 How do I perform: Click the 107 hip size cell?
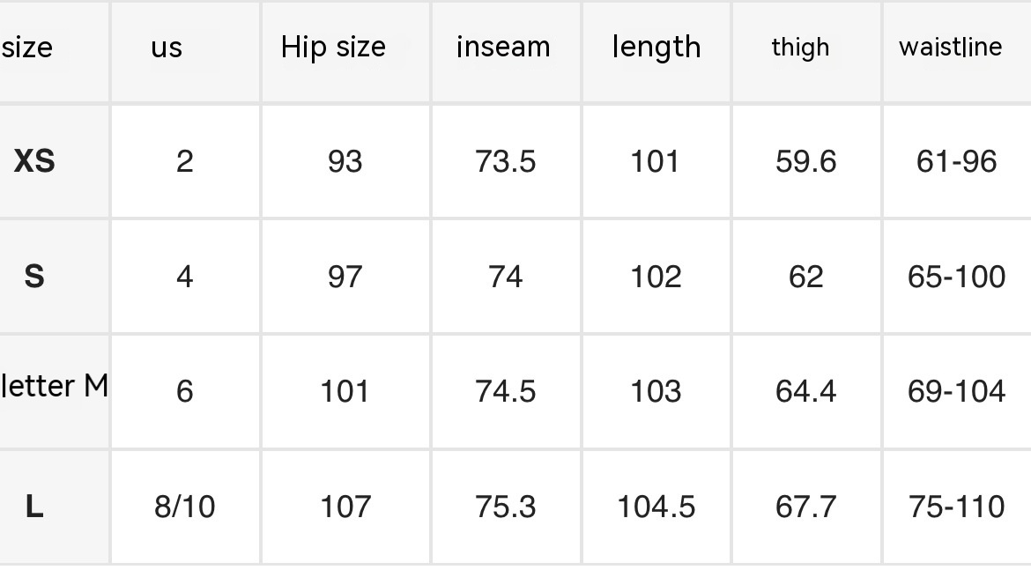(345, 507)
